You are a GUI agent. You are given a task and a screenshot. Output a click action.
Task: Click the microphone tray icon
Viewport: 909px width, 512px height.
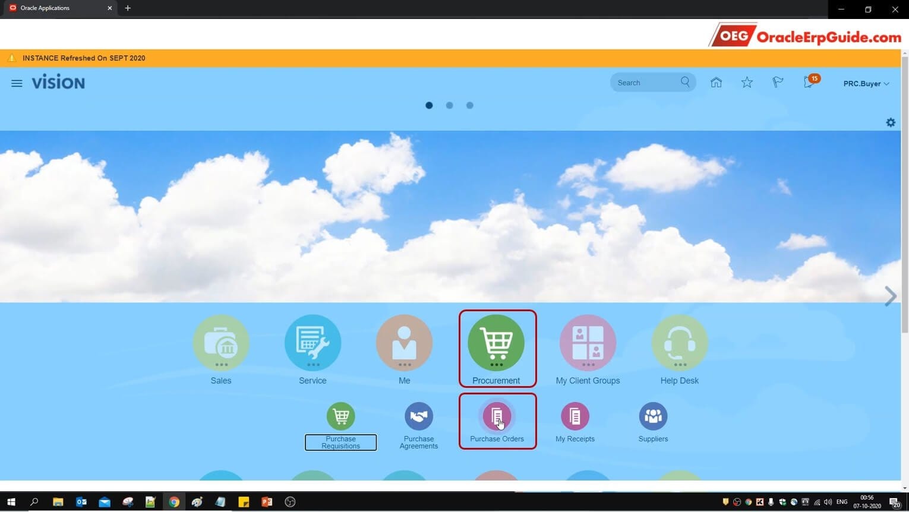[771, 502]
